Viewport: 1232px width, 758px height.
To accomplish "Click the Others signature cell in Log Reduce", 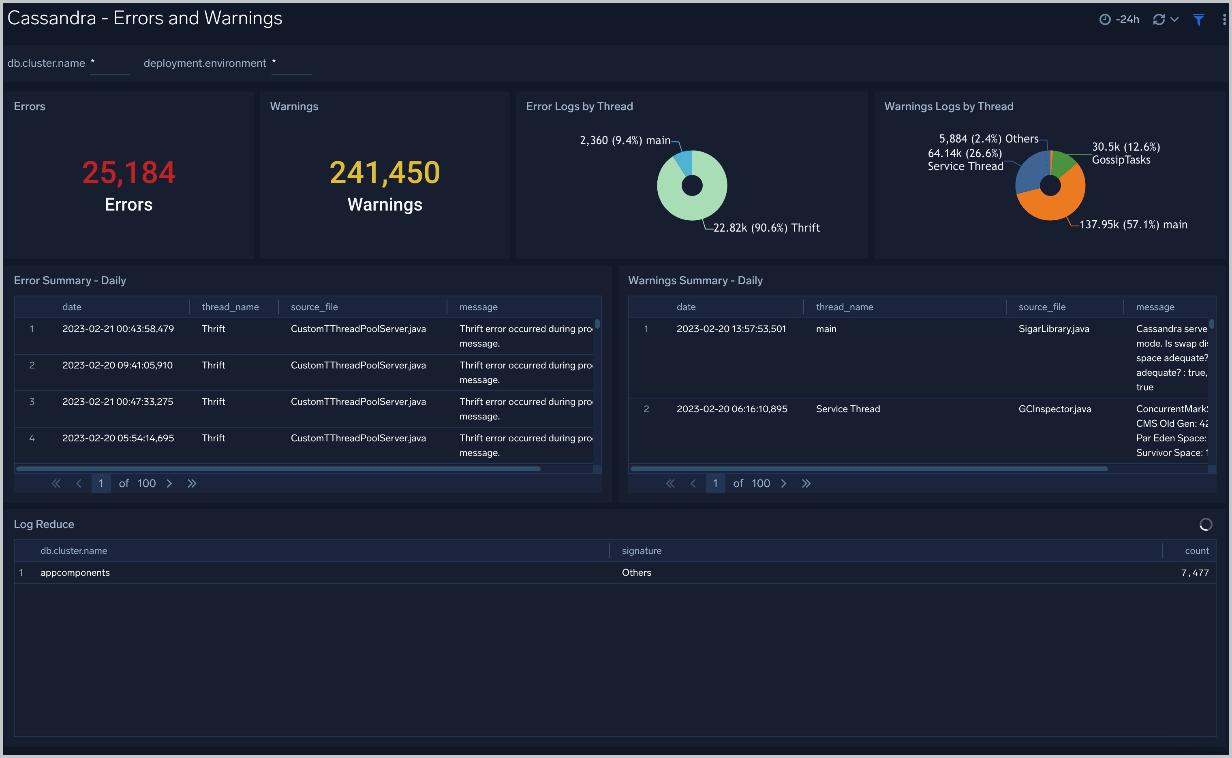I will pyautogui.click(x=637, y=573).
